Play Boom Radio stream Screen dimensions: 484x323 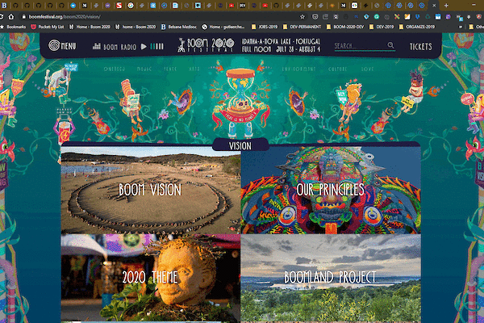[144, 46]
